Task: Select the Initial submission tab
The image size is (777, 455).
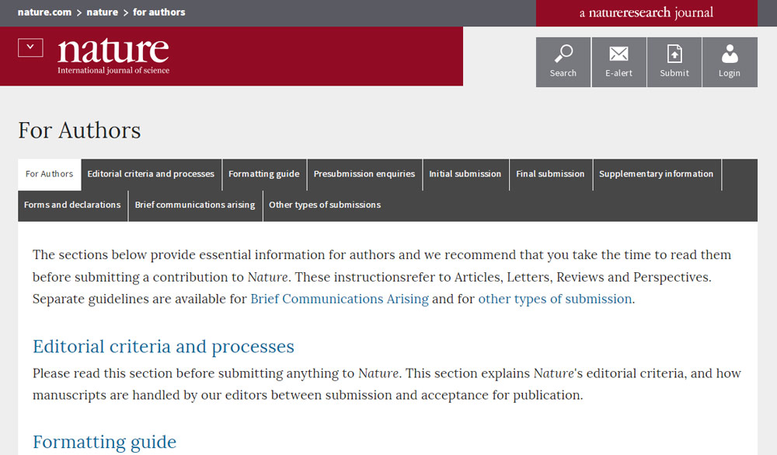Action: pos(465,174)
